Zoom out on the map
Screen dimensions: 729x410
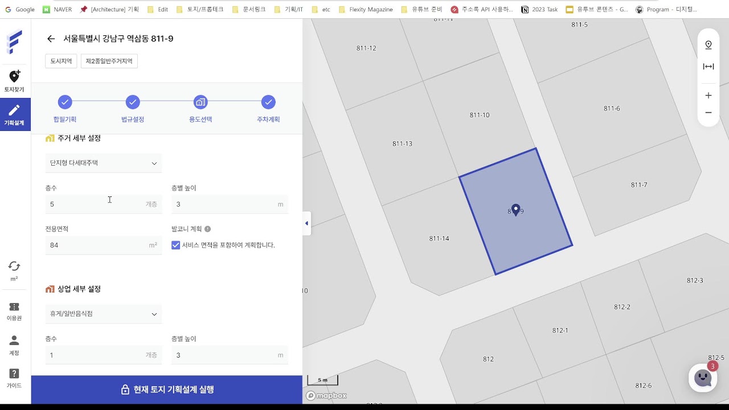708,113
